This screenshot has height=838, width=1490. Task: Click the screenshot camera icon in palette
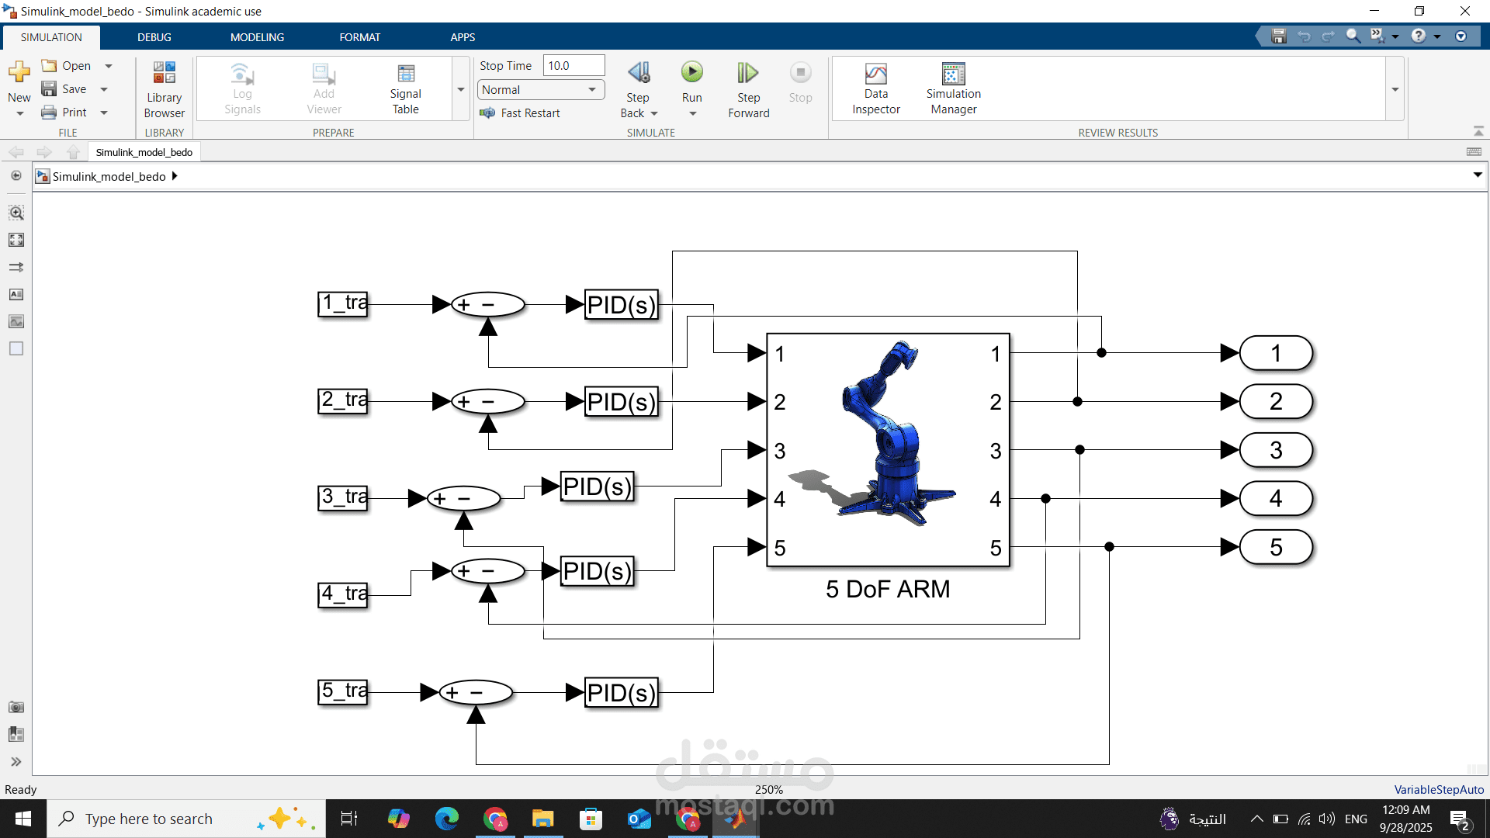point(16,707)
